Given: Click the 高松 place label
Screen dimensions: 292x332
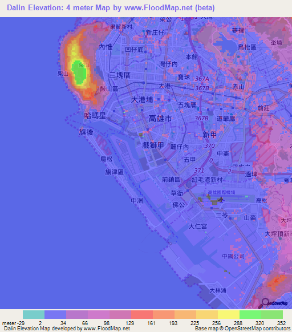Looking at the screenshot, I should pos(262,200).
